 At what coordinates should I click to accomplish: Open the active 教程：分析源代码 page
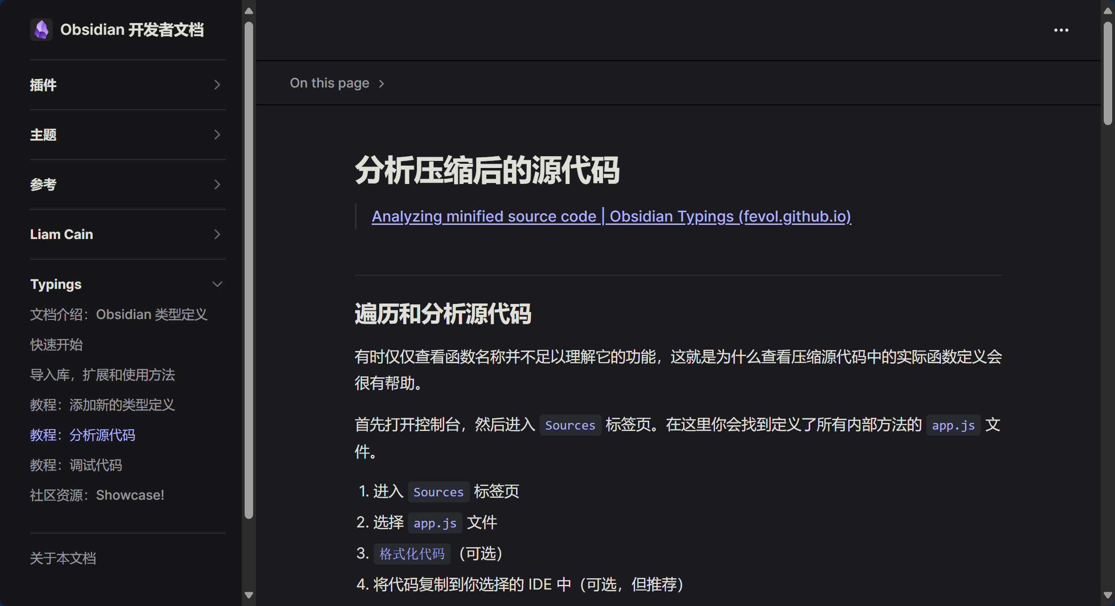point(83,435)
